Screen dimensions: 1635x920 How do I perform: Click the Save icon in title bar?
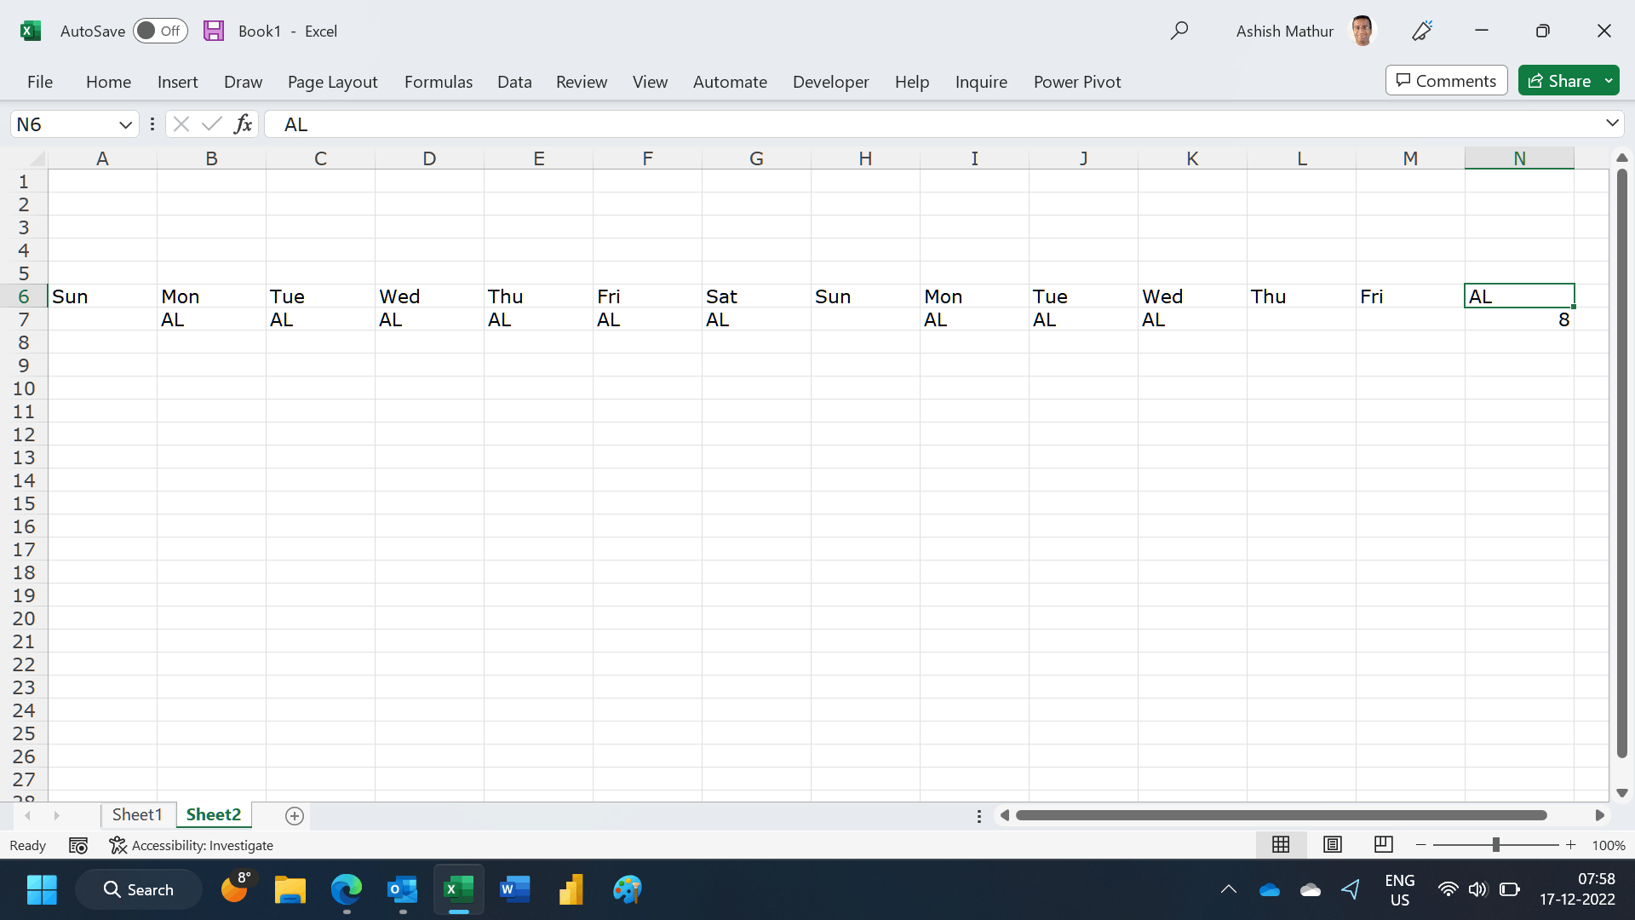click(x=214, y=32)
